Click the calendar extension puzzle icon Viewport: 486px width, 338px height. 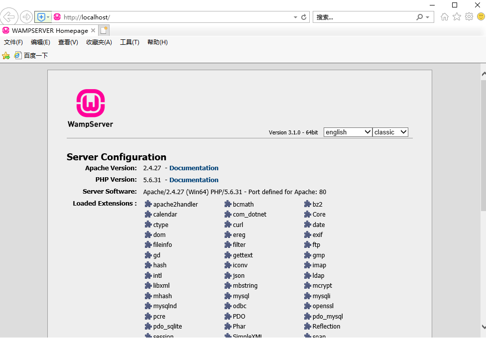coord(148,215)
